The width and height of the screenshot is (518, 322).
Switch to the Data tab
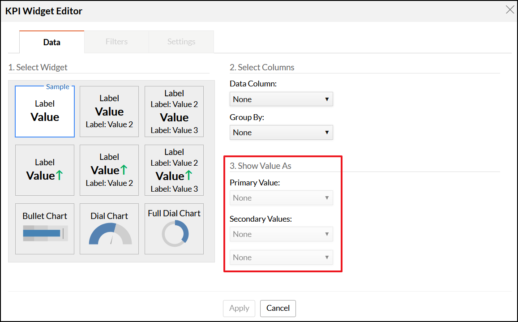coord(52,42)
